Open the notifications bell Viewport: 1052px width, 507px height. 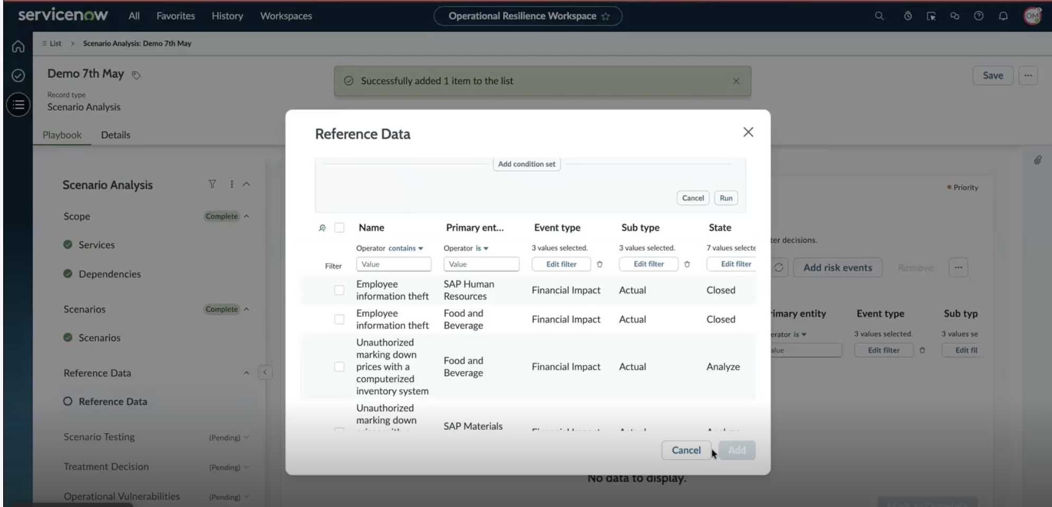point(1003,16)
